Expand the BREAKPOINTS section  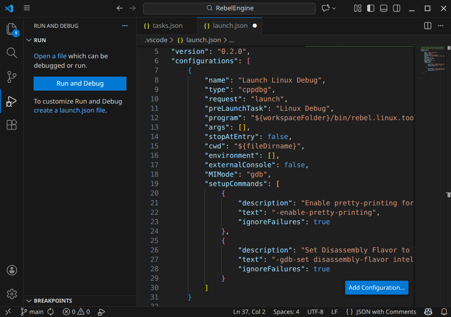29,300
